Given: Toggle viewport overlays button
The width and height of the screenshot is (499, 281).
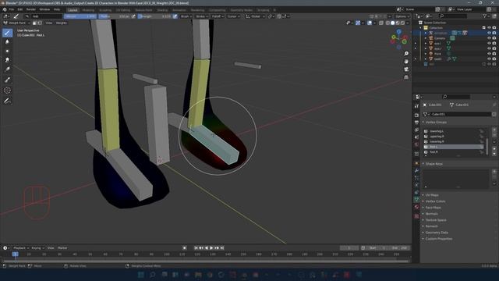Looking at the screenshot, I should (x=370, y=23).
